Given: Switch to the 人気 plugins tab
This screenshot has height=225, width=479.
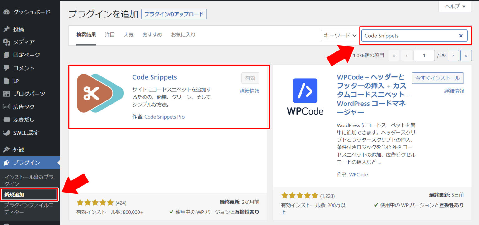Looking at the screenshot, I should [x=129, y=35].
